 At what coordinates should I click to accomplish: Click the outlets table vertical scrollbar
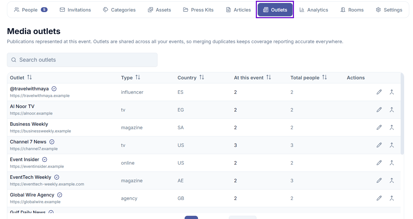pyautogui.click(x=402, y=114)
